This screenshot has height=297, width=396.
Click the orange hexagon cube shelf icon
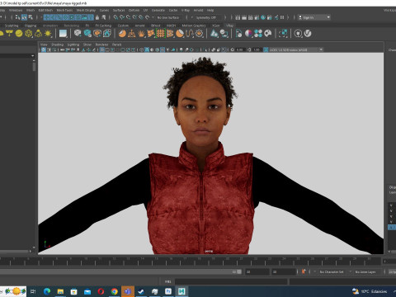(97, 34)
